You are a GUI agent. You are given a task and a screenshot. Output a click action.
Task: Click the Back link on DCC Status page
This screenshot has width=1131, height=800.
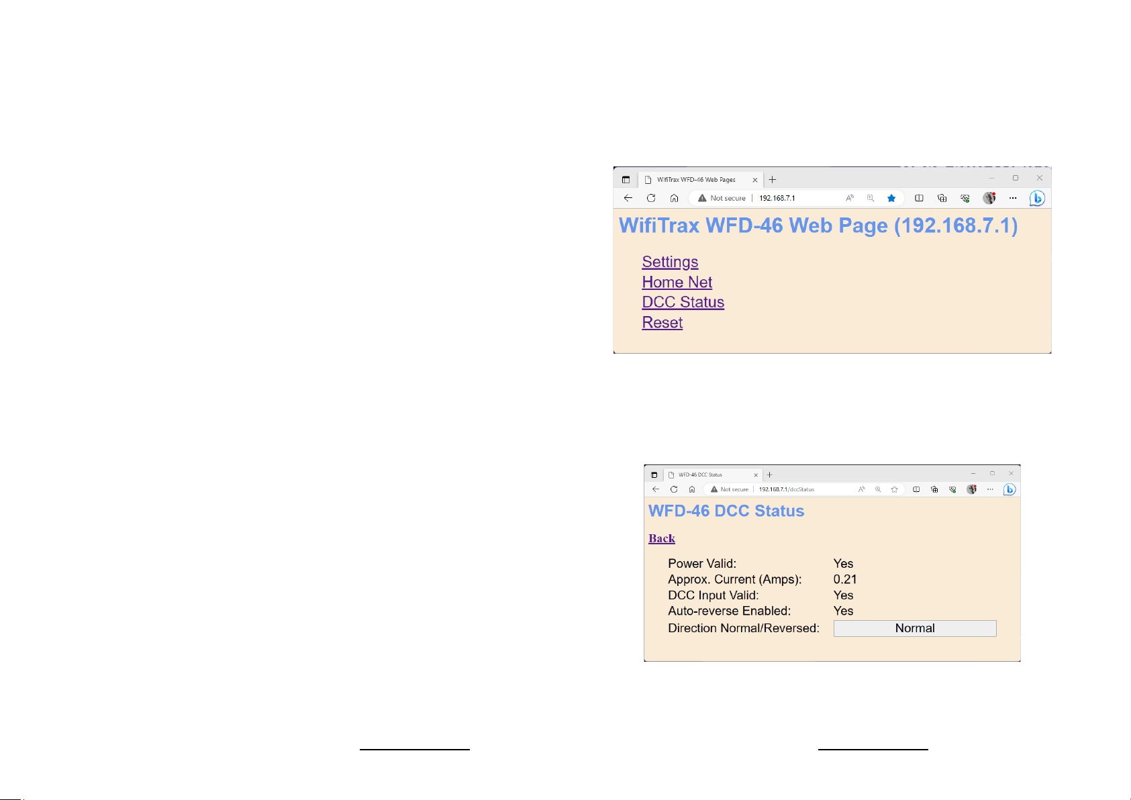(661, 538)
